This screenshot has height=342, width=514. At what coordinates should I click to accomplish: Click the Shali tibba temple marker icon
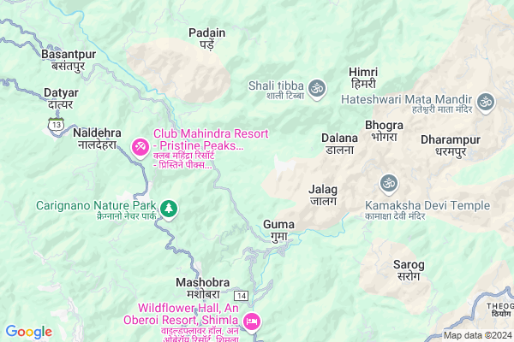coord(317,89)
